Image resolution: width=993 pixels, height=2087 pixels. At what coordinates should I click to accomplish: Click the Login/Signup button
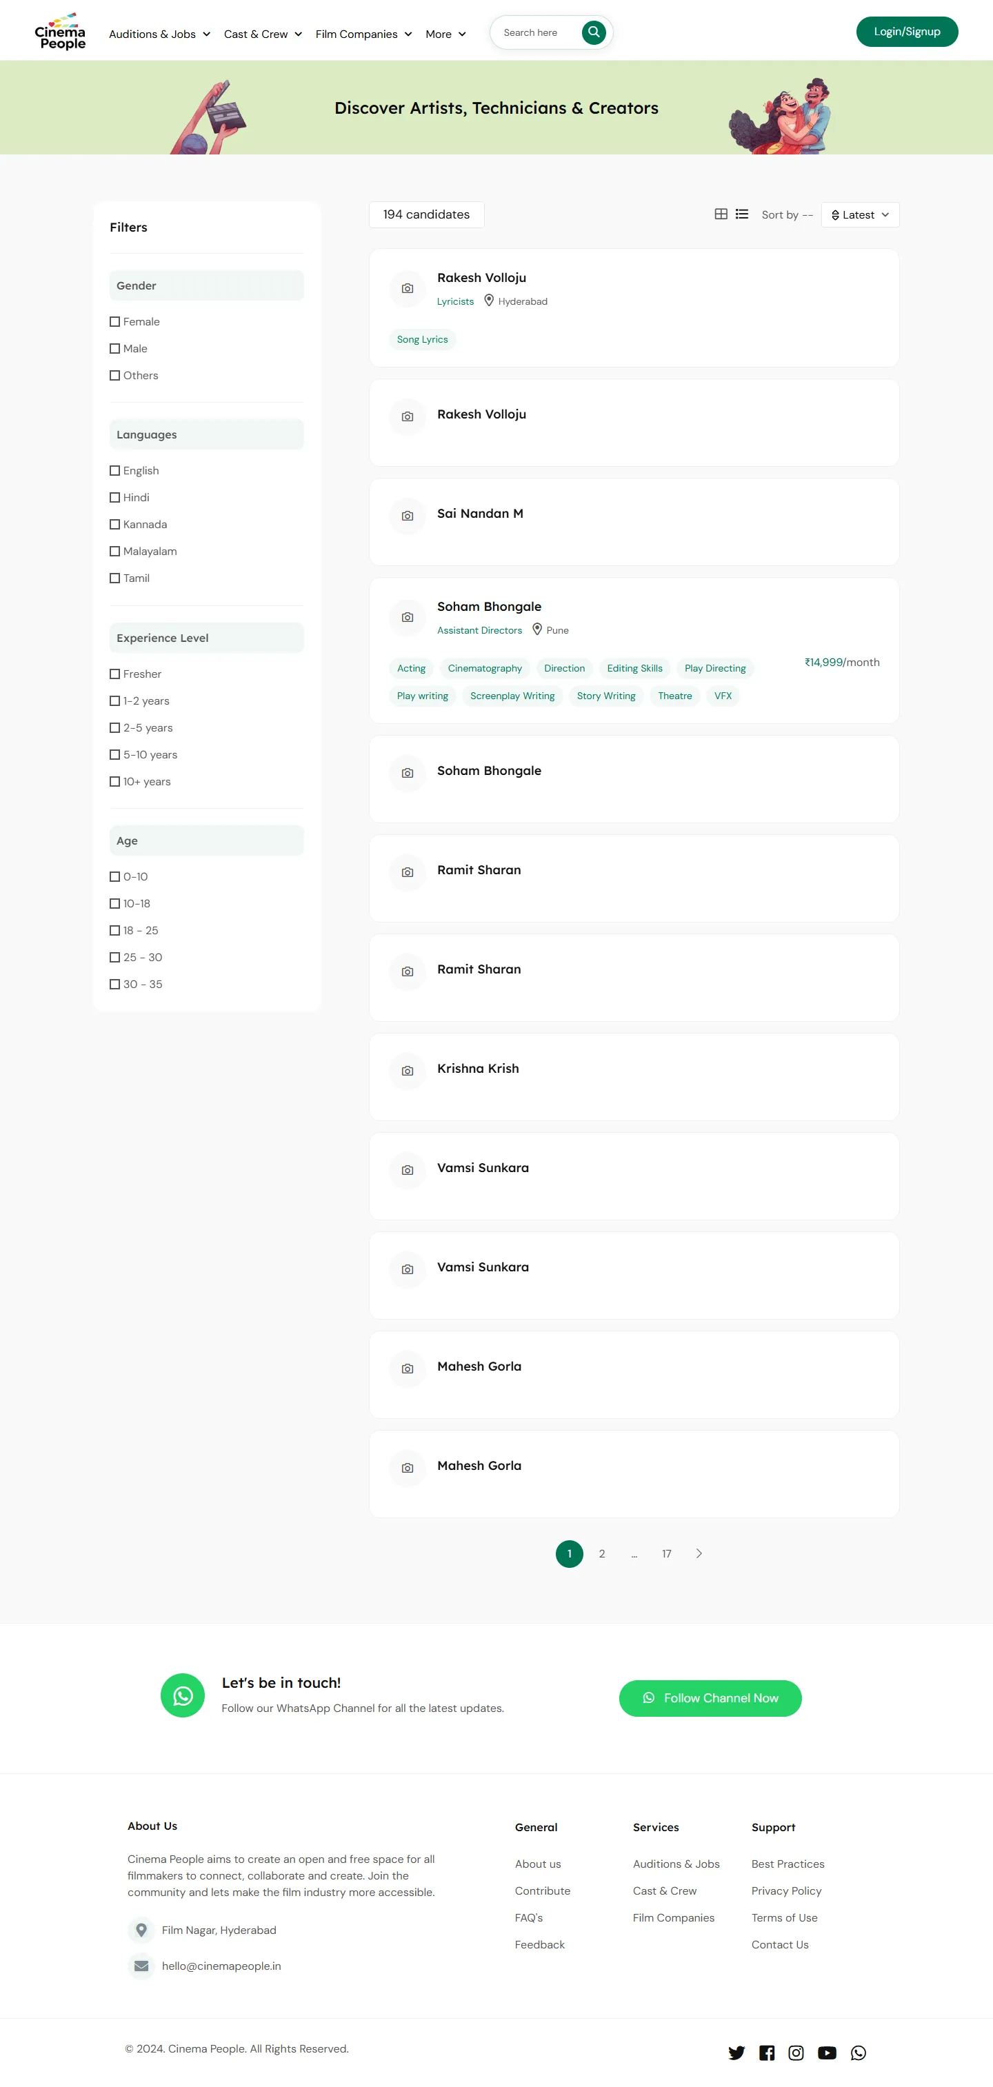pos(906,32)
